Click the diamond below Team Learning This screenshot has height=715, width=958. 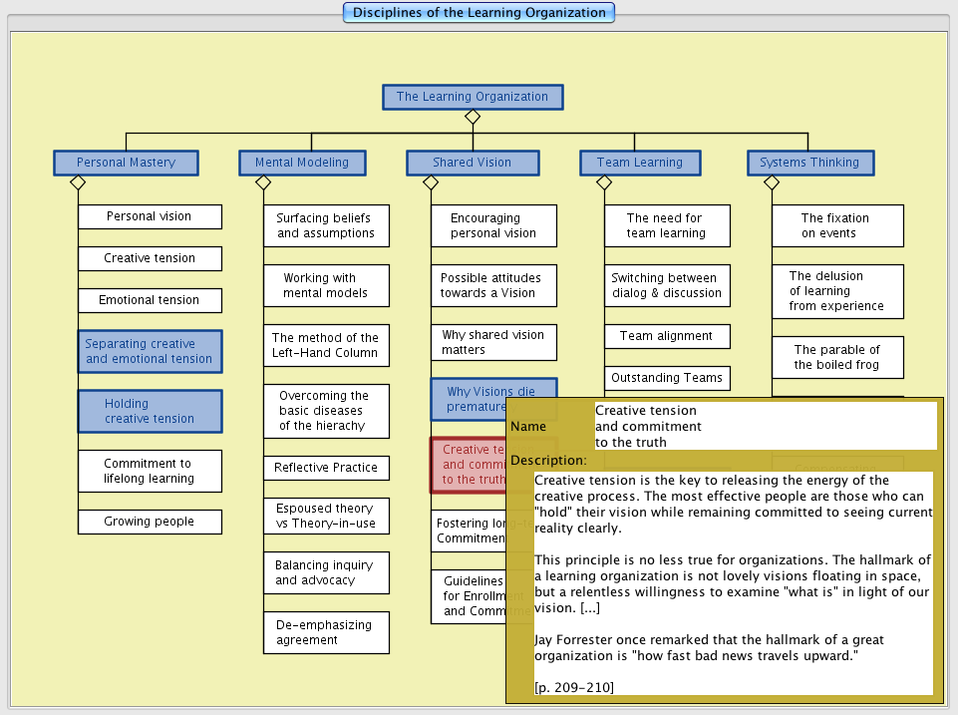click(x=604, y=182)
